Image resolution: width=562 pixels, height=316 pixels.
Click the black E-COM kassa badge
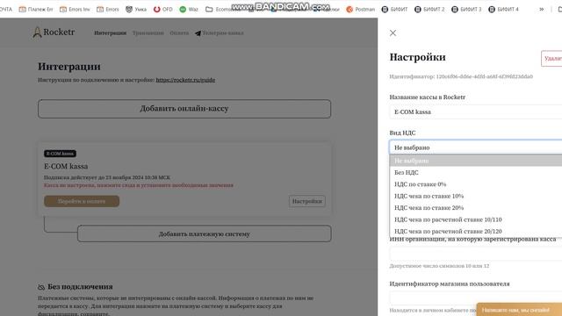pyautogui.click(x=60, y=154)
